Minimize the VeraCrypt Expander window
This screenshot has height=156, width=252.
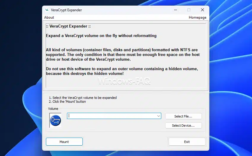[176, 10]
